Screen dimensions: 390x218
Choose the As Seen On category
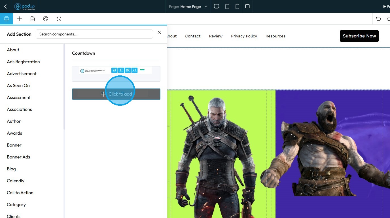[x=18, y=85]
